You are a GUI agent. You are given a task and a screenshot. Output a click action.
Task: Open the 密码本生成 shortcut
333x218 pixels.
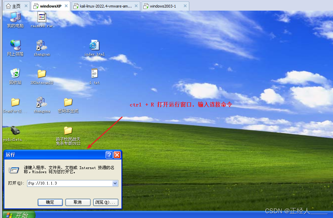[x=68, y=102]
